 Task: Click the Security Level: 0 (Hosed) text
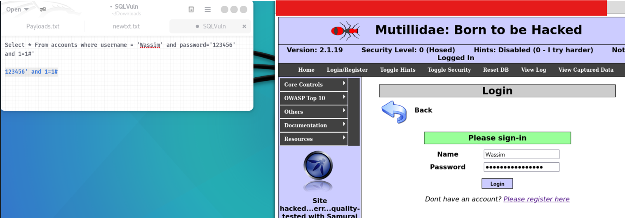point(408,50)
